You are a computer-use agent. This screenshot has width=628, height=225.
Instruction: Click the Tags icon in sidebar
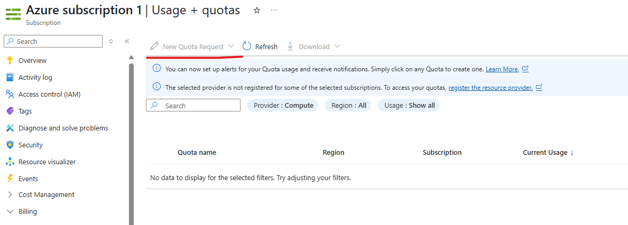coord(10,111)
